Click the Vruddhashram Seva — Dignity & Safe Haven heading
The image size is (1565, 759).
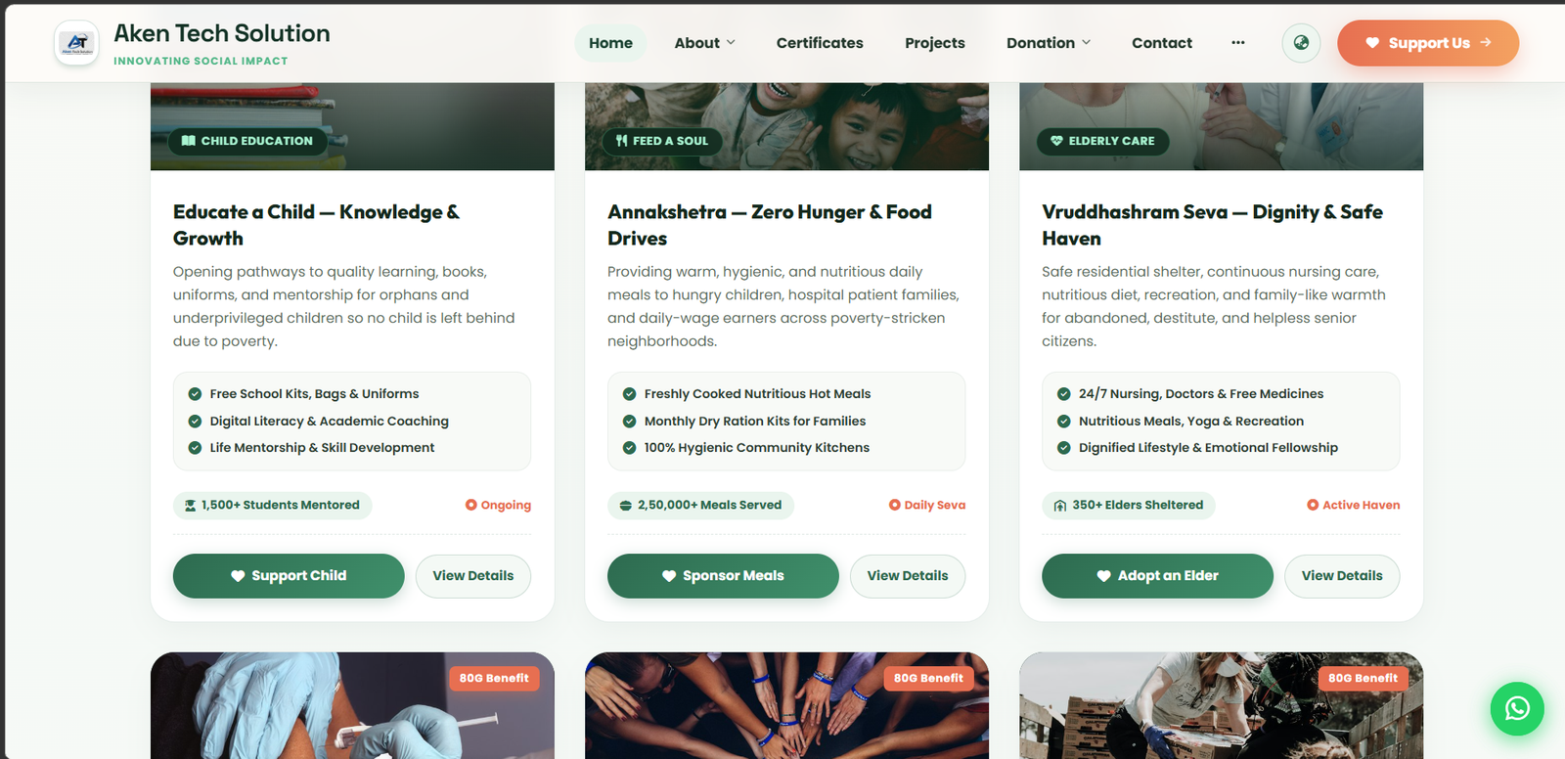(1212, 225)
